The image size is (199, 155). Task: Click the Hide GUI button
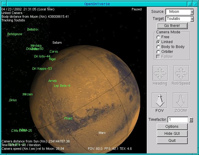(172, 134)
